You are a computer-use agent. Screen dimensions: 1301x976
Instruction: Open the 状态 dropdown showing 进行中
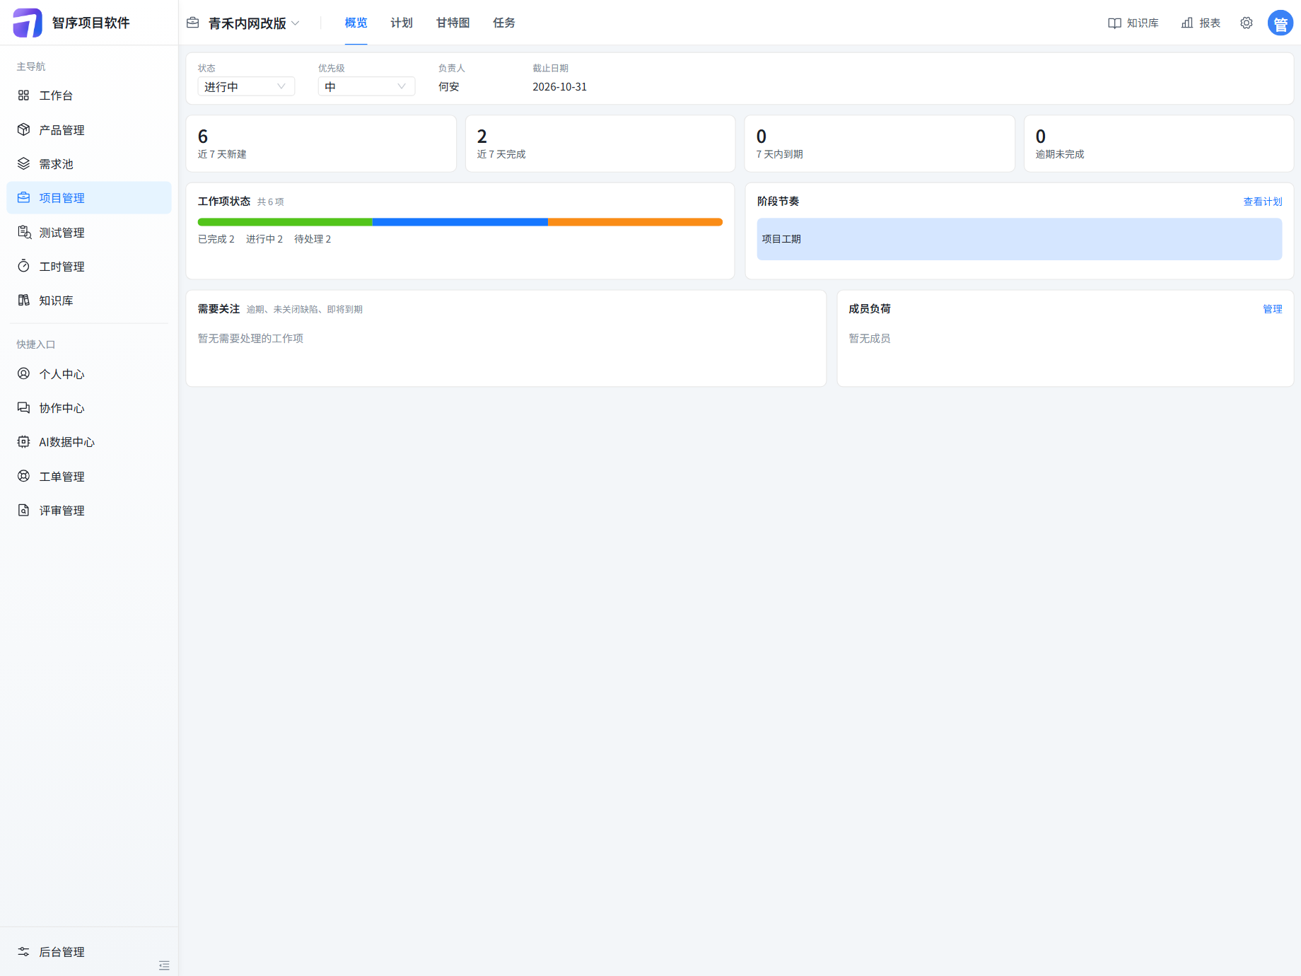[x=246, y=86]
